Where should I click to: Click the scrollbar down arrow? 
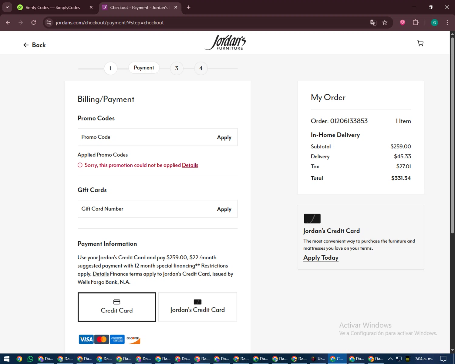pos(452,350)
